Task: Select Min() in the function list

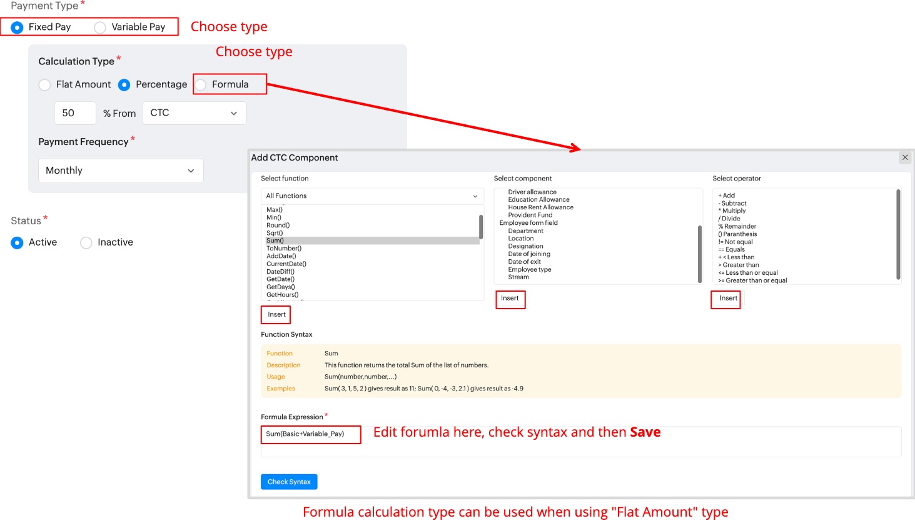Action: click(274, 217)
